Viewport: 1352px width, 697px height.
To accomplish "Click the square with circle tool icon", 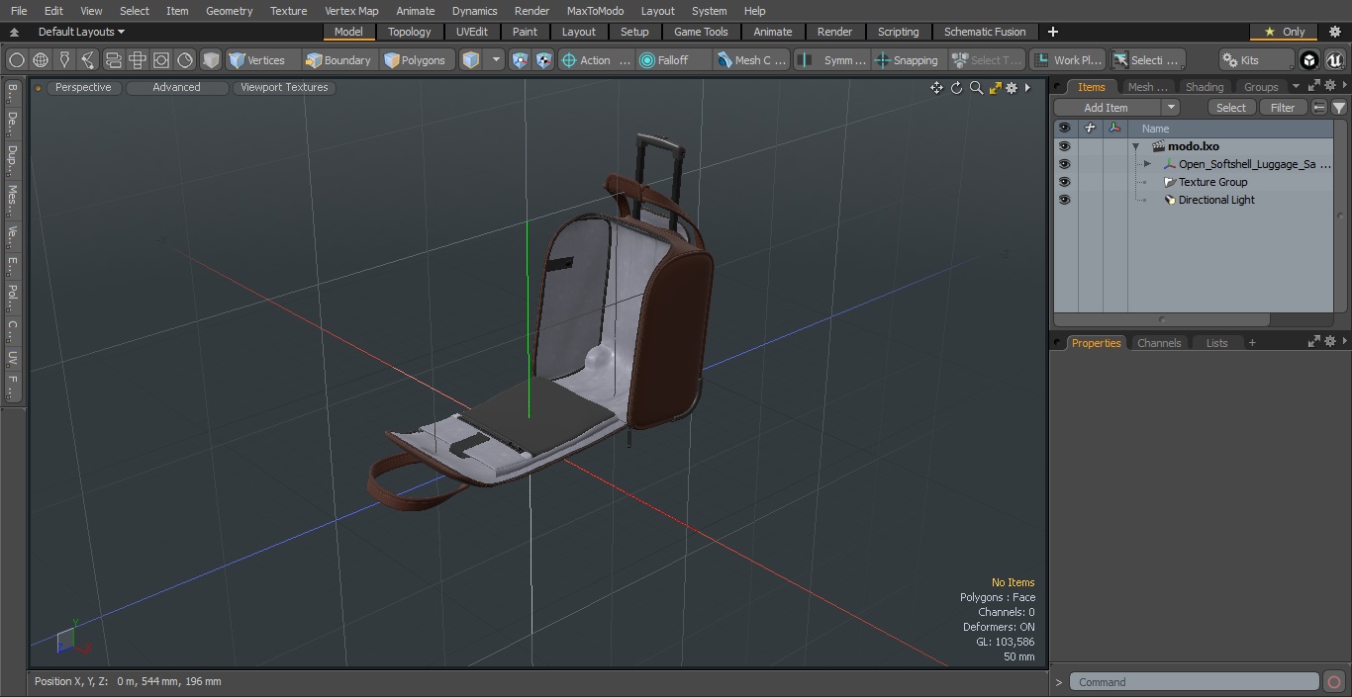I will click(x=161, y=60).
